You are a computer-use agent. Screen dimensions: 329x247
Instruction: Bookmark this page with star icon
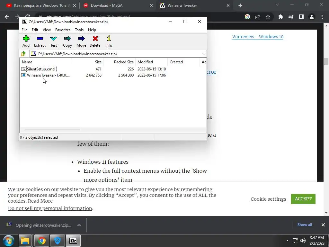pos(268,17)
